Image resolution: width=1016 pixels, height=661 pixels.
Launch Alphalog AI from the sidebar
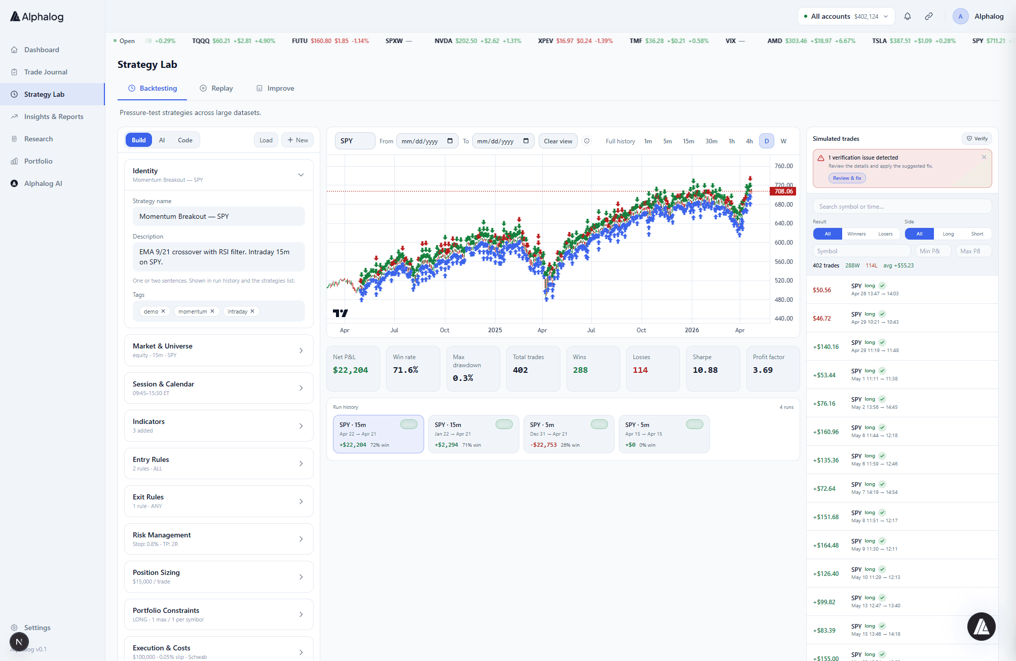43,183
